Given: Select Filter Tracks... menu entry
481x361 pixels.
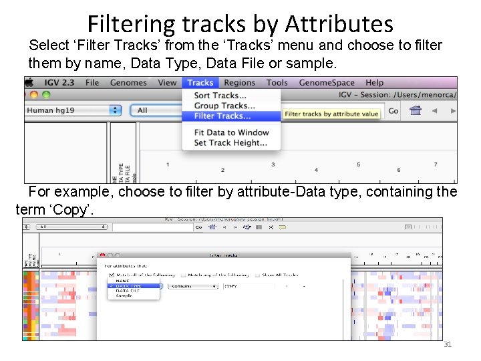Looking at the screenshot, I should [231, 116].
